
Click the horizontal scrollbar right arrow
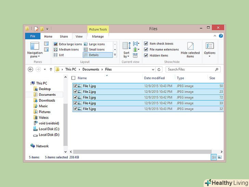point(222,152)
